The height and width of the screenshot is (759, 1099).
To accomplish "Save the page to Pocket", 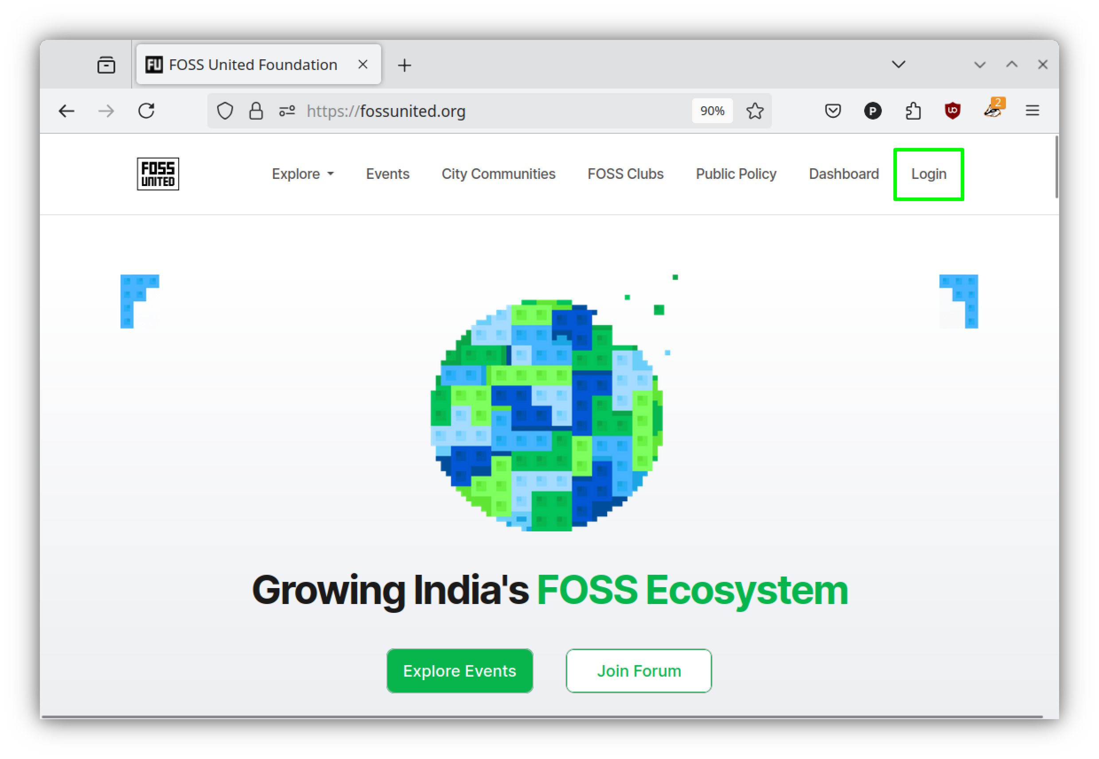I will pos(833,110).
